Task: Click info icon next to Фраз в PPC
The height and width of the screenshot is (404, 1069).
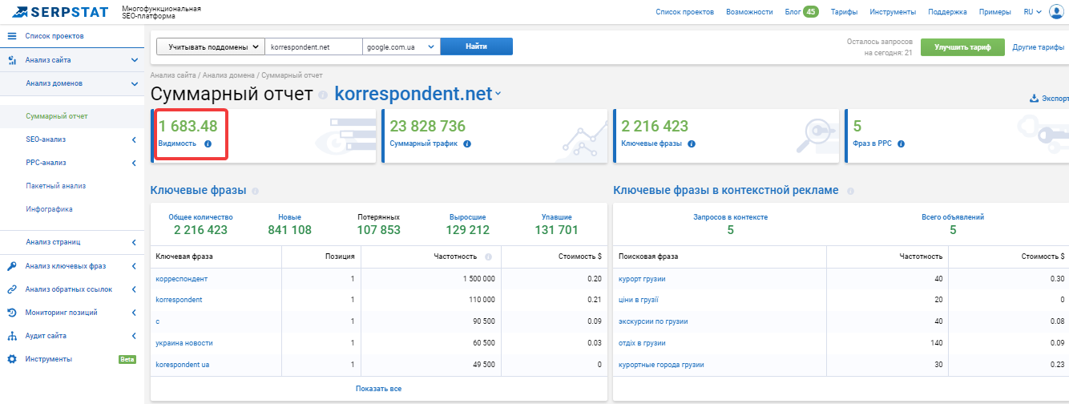Action: [901, 144]
